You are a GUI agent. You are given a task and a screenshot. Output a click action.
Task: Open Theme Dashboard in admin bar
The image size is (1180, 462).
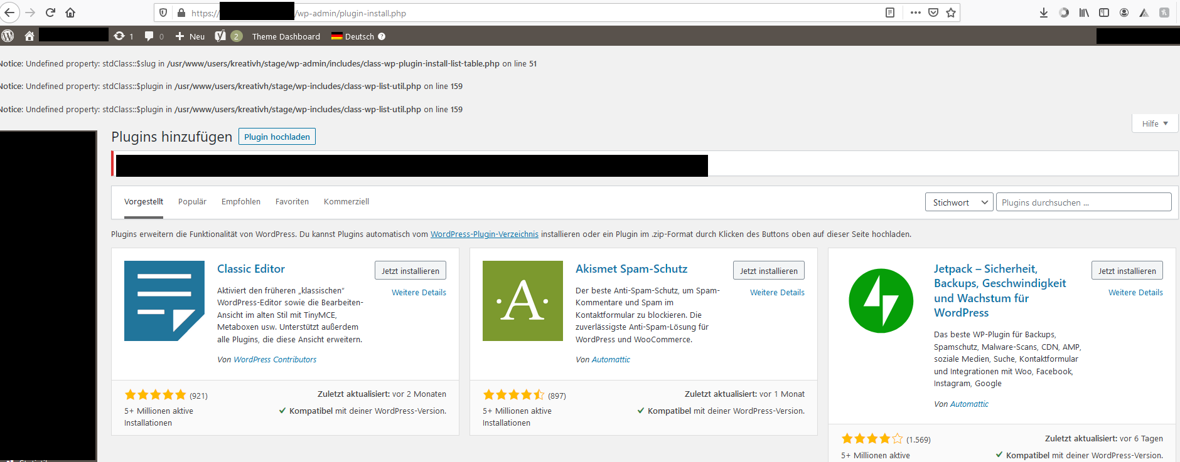[x=286, y=36]
